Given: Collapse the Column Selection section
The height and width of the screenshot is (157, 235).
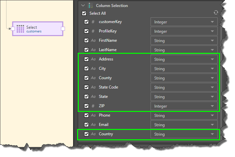Looking at the screenshot, I should click(x=83, y=5).
